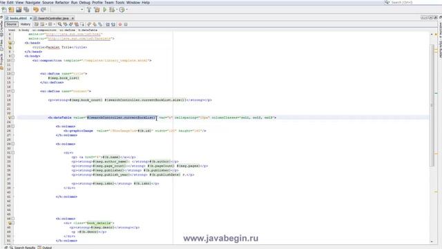Open the project configuration combo box
This screenshot has height=249, width=442.
click(67, 10)
